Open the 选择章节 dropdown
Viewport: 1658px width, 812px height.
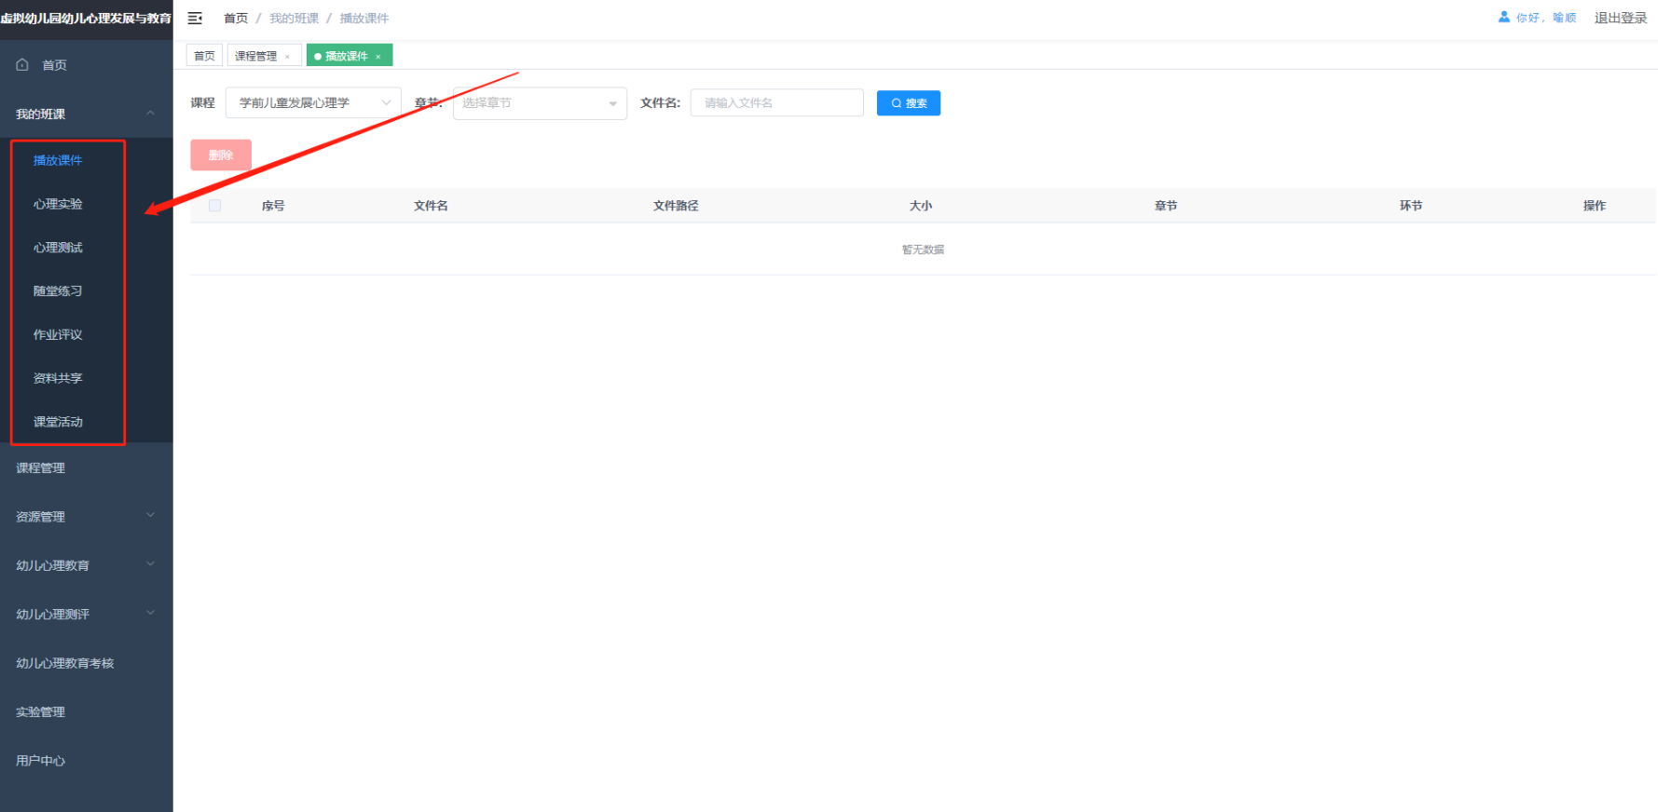pyautogui.click(x=539, y=103)
